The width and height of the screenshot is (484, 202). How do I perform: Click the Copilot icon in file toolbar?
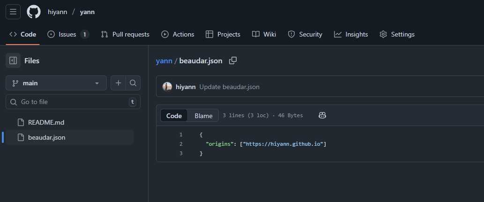(x=322, y=115)
